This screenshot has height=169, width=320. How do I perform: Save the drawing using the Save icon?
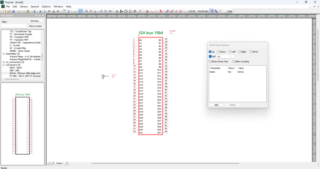click(13, 11)
